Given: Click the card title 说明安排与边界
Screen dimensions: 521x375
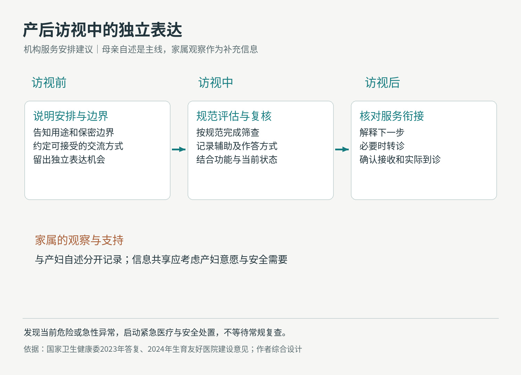Looking at the screenshot, I should click(x=71, y=116).
